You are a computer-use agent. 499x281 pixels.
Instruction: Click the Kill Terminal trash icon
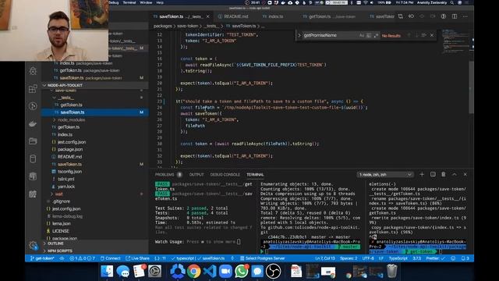pos(444,174)
